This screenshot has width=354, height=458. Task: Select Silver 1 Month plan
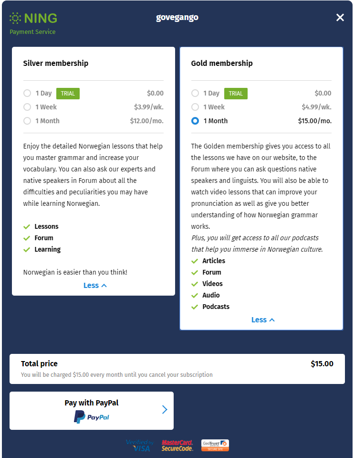(x=27, y=121)
